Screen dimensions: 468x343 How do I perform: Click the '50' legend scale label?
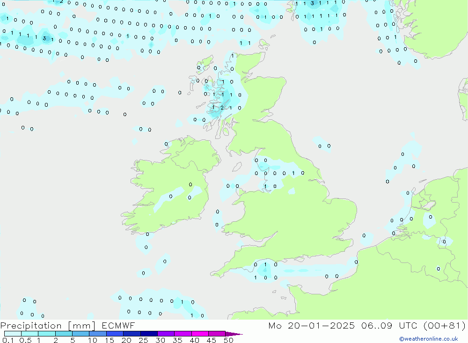(228, 340)
